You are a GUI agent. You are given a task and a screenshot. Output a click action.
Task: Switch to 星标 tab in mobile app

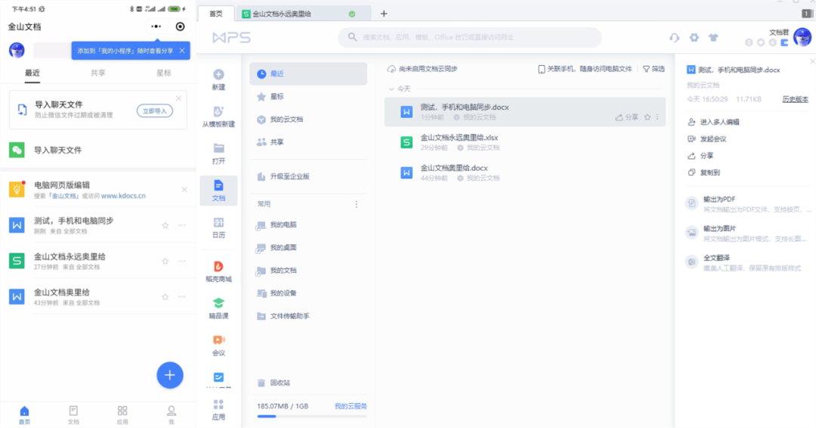pos(163,73)
